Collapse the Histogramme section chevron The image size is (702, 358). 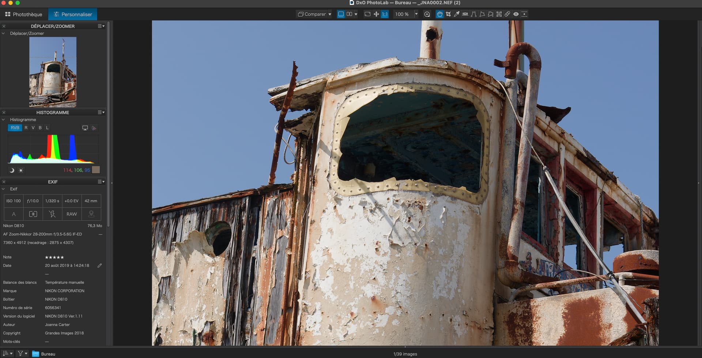click(4, 120)
